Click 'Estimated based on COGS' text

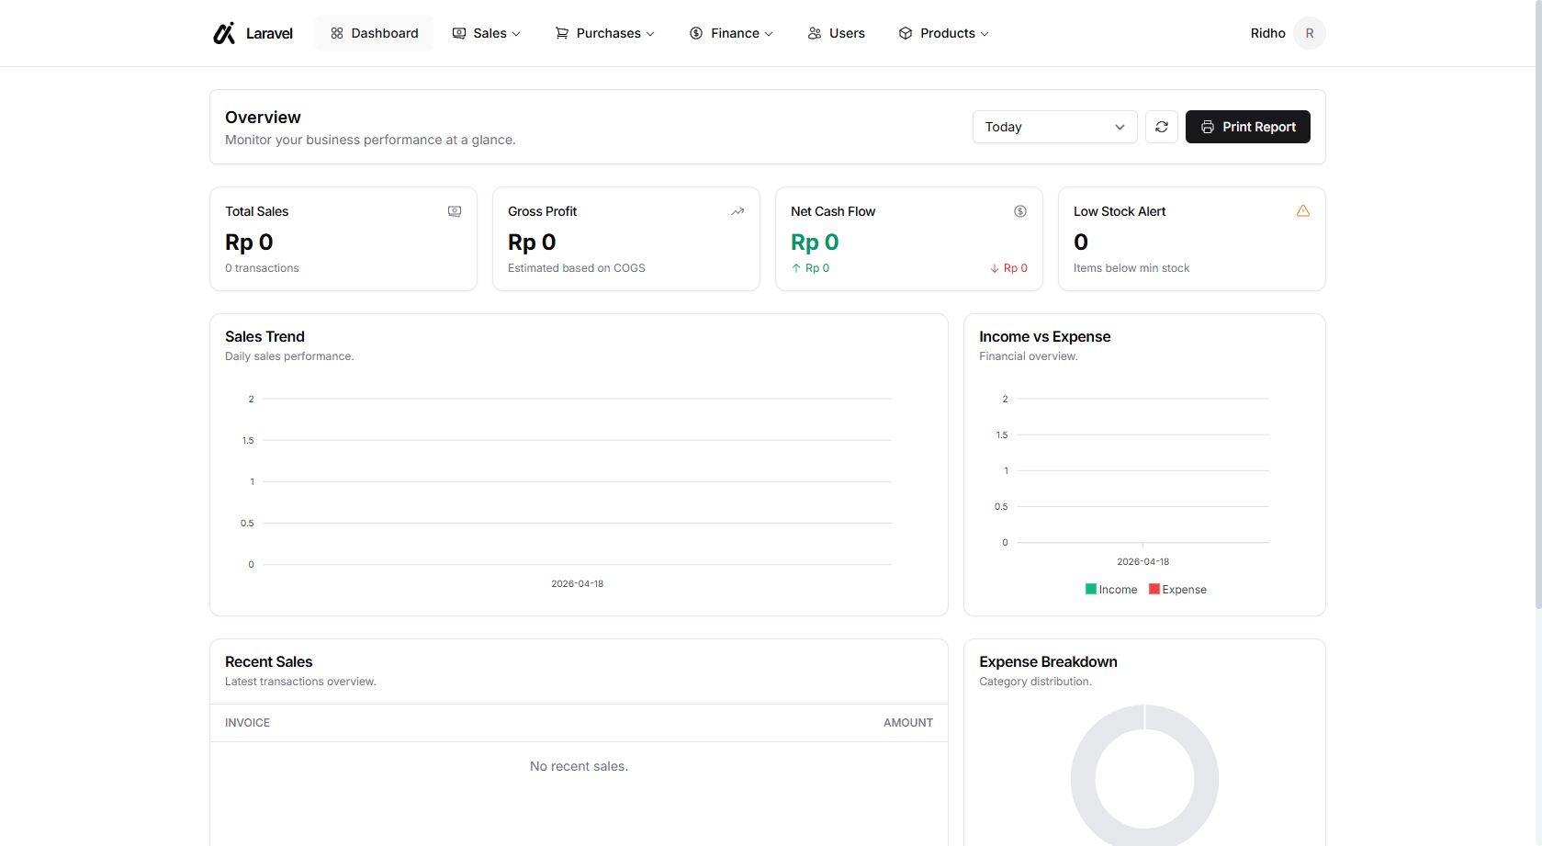coord(577,268)
